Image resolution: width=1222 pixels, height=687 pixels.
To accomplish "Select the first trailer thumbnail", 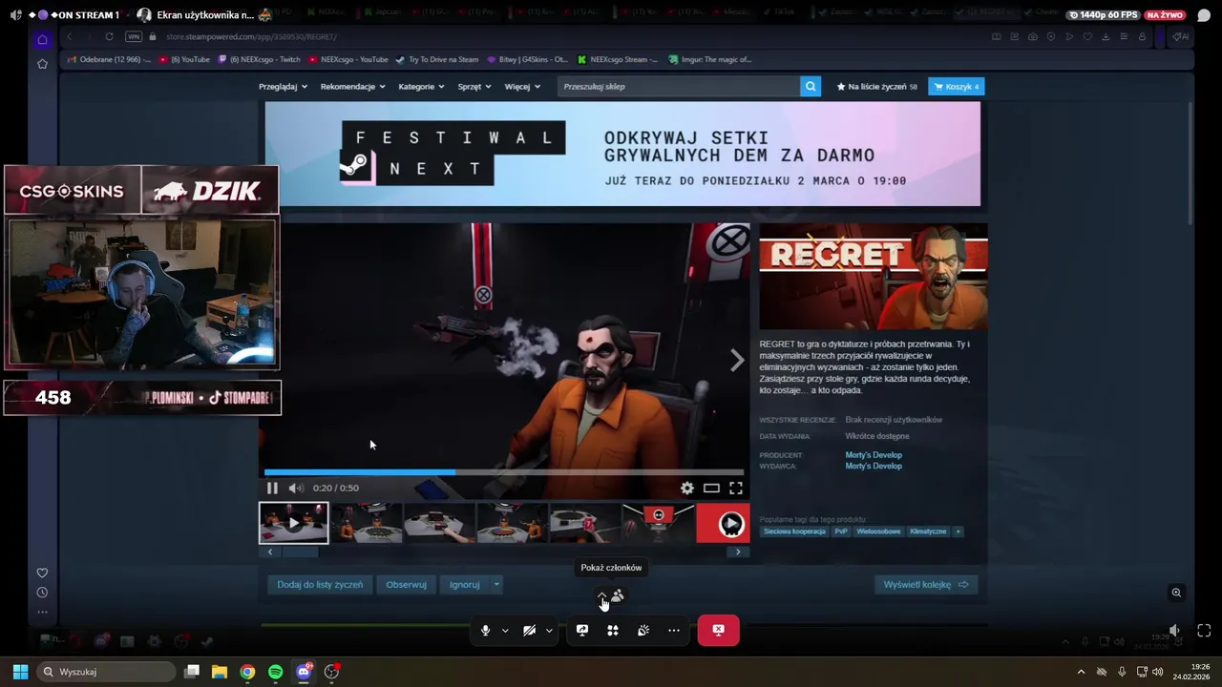I will [294, 523].
